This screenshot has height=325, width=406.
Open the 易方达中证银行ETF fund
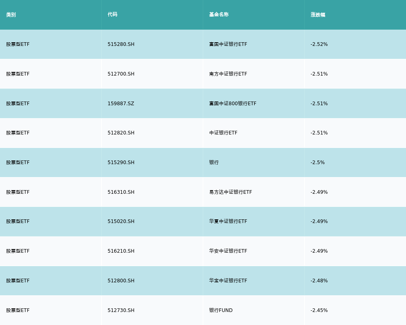(231, 192)
